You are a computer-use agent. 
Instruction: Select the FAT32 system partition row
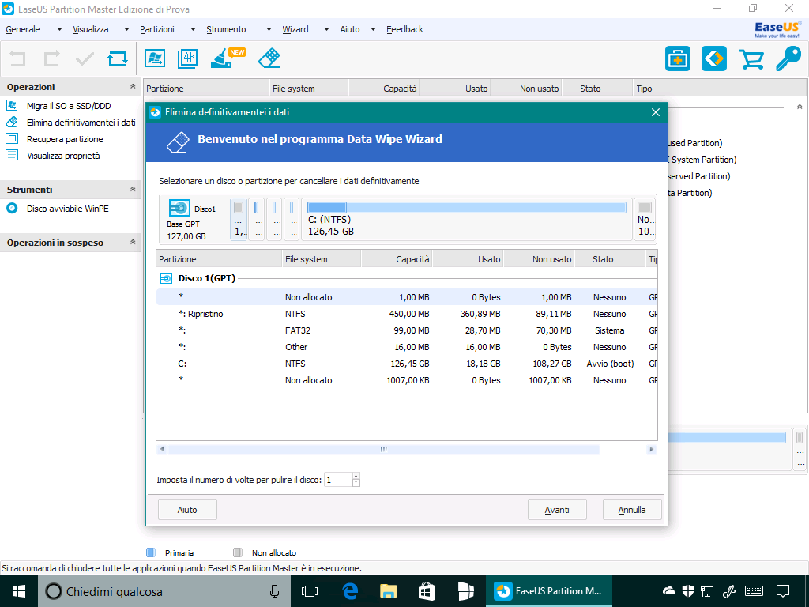point(407,330)
